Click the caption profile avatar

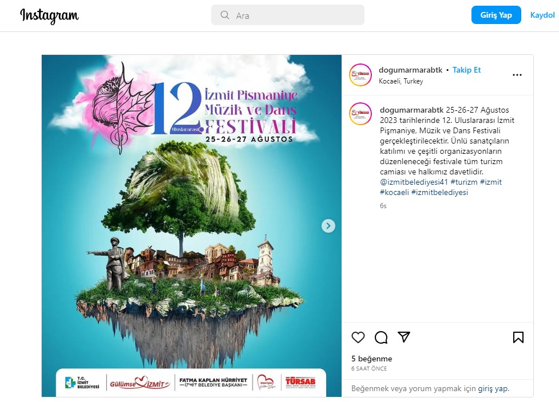coord(360,114)
